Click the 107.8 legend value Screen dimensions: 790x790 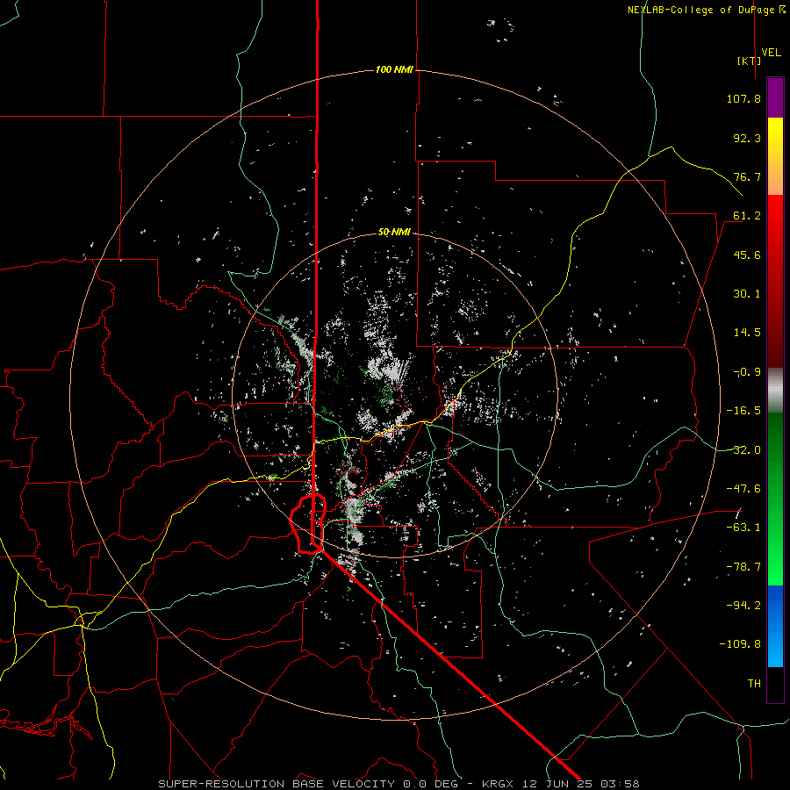[743, 98]
